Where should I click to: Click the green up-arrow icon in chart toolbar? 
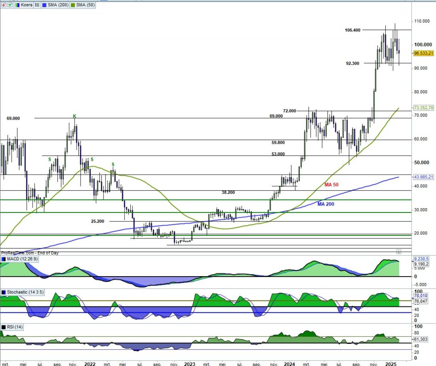coord(10,5)
